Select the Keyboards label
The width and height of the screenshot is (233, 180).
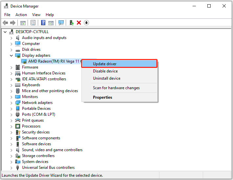tap(31, 85)
